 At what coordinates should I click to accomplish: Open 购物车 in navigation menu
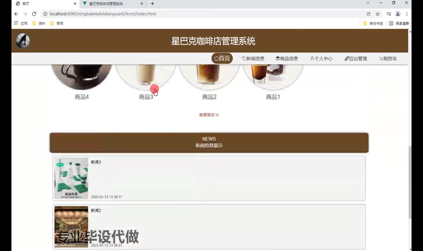(x=388, y=58)
